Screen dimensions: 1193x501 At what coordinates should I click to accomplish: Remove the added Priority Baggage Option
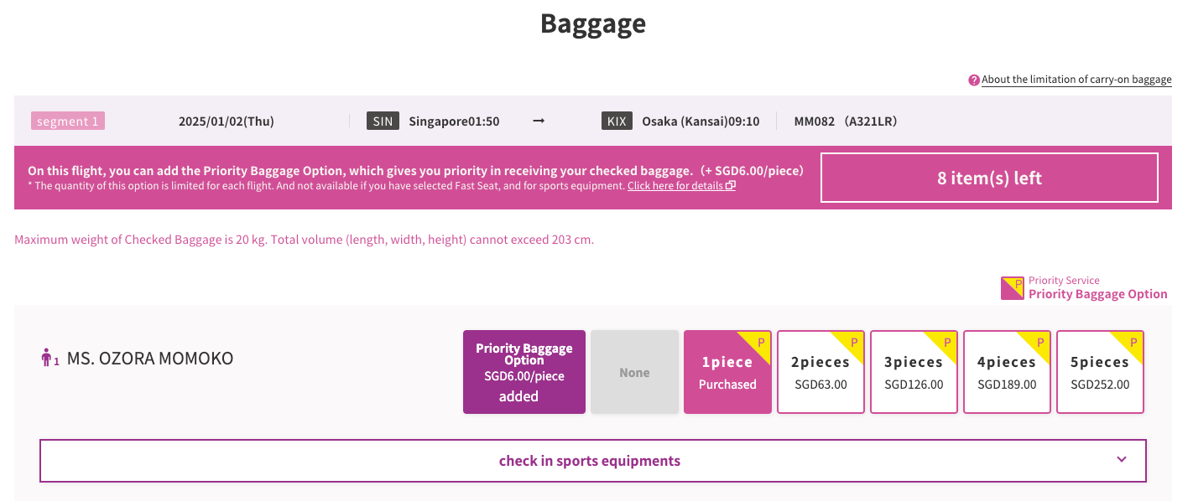click(524, 371)
